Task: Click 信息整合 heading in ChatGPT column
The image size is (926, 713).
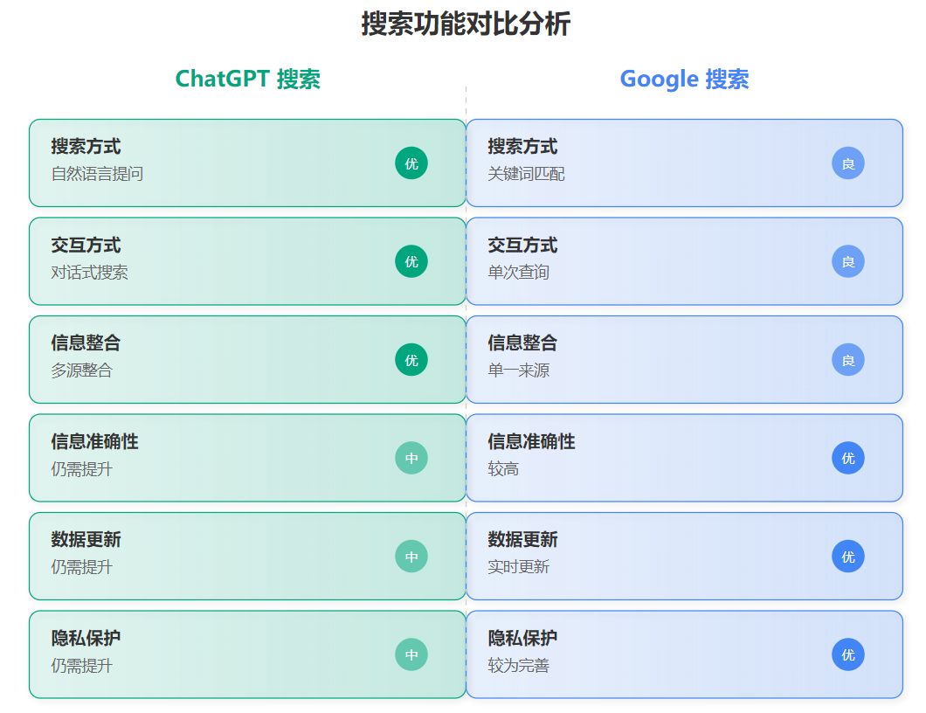Action: click(86, 343)
